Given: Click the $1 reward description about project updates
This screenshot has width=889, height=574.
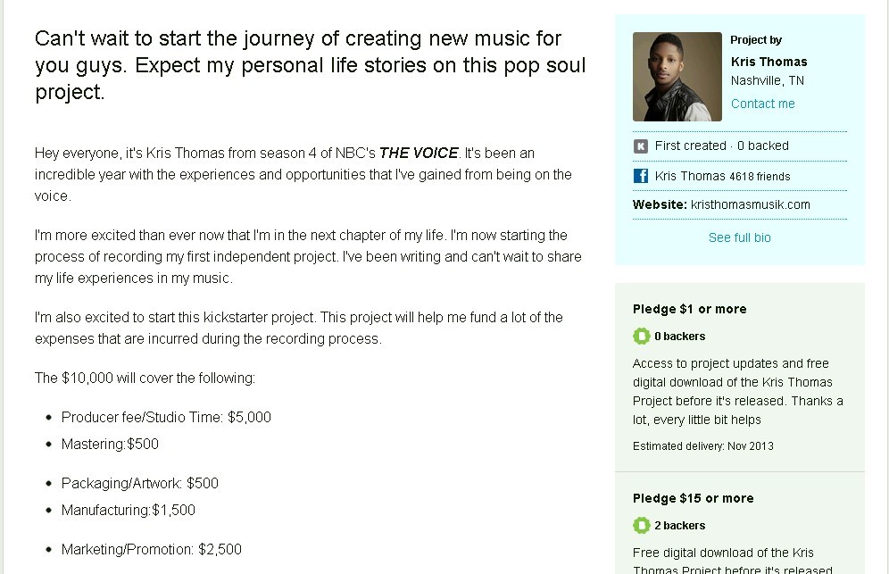Looking at the screenshot, I should 737,391.
